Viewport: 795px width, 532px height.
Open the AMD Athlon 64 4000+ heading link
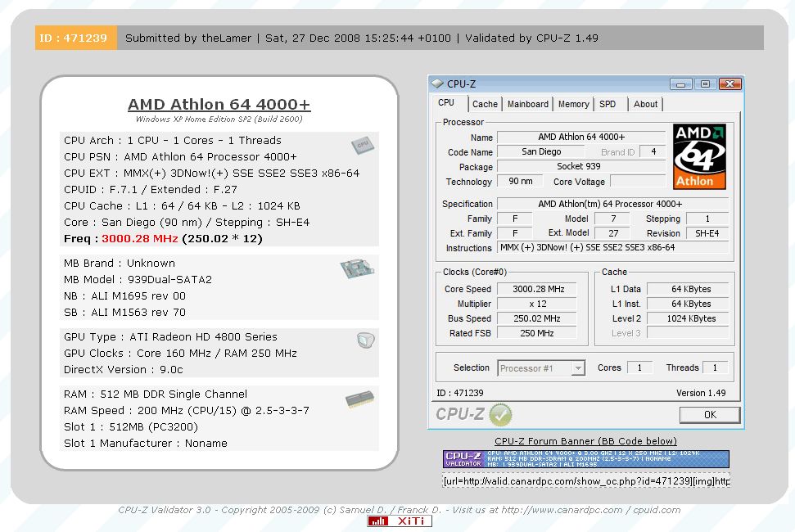[219, 104]
